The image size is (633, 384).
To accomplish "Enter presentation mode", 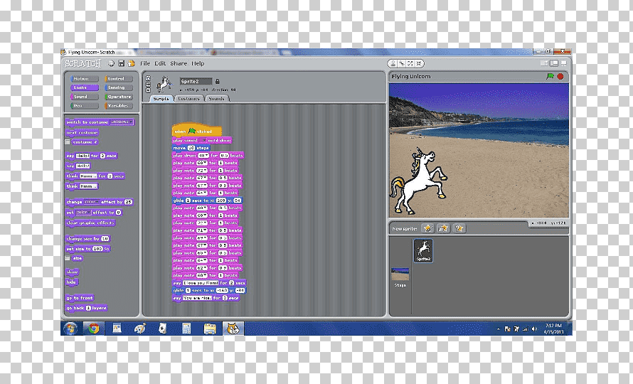I will coord(563,63).
